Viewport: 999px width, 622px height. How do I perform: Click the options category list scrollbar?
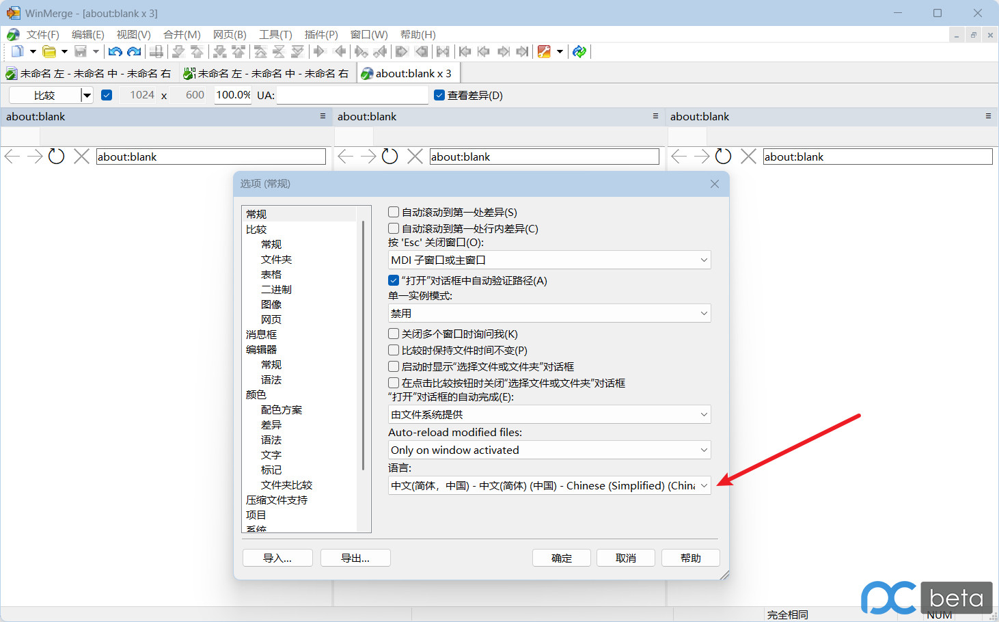point(363,345)
